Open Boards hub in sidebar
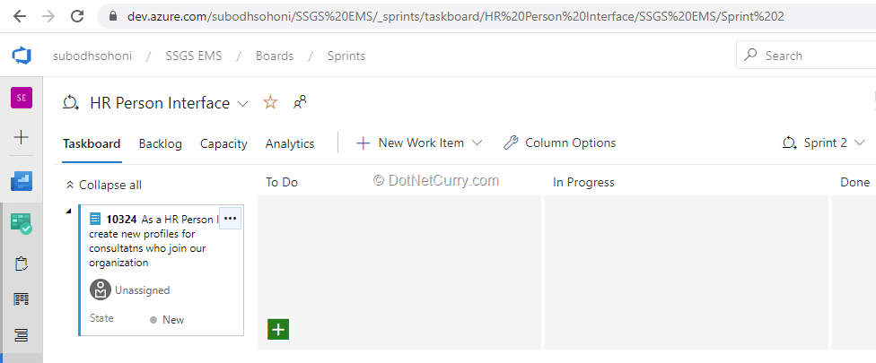Viewport: 876px width, 363px height. [x=22, y=223]
